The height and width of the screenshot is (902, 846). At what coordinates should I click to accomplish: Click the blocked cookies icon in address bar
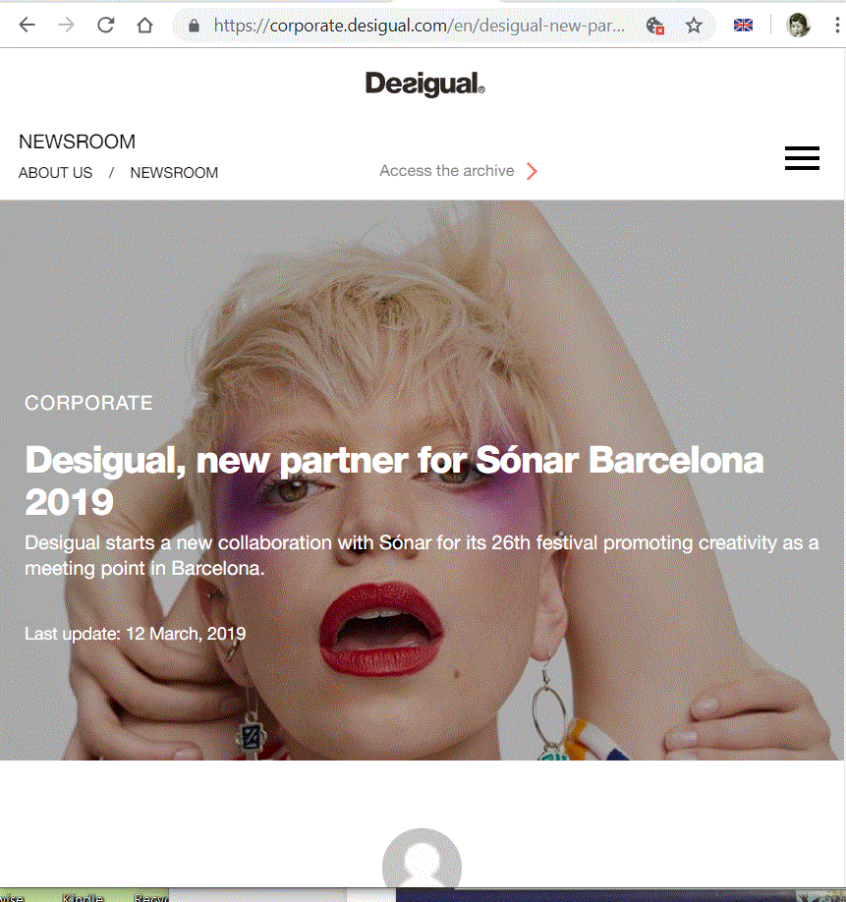pyautogui.click(x=655, y=26)
